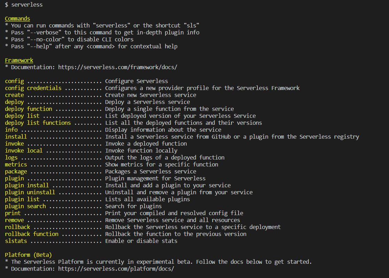Click "Invoke function locally" description
The width and height of the screenshot is (389, 278).
[x=141, y=150]
